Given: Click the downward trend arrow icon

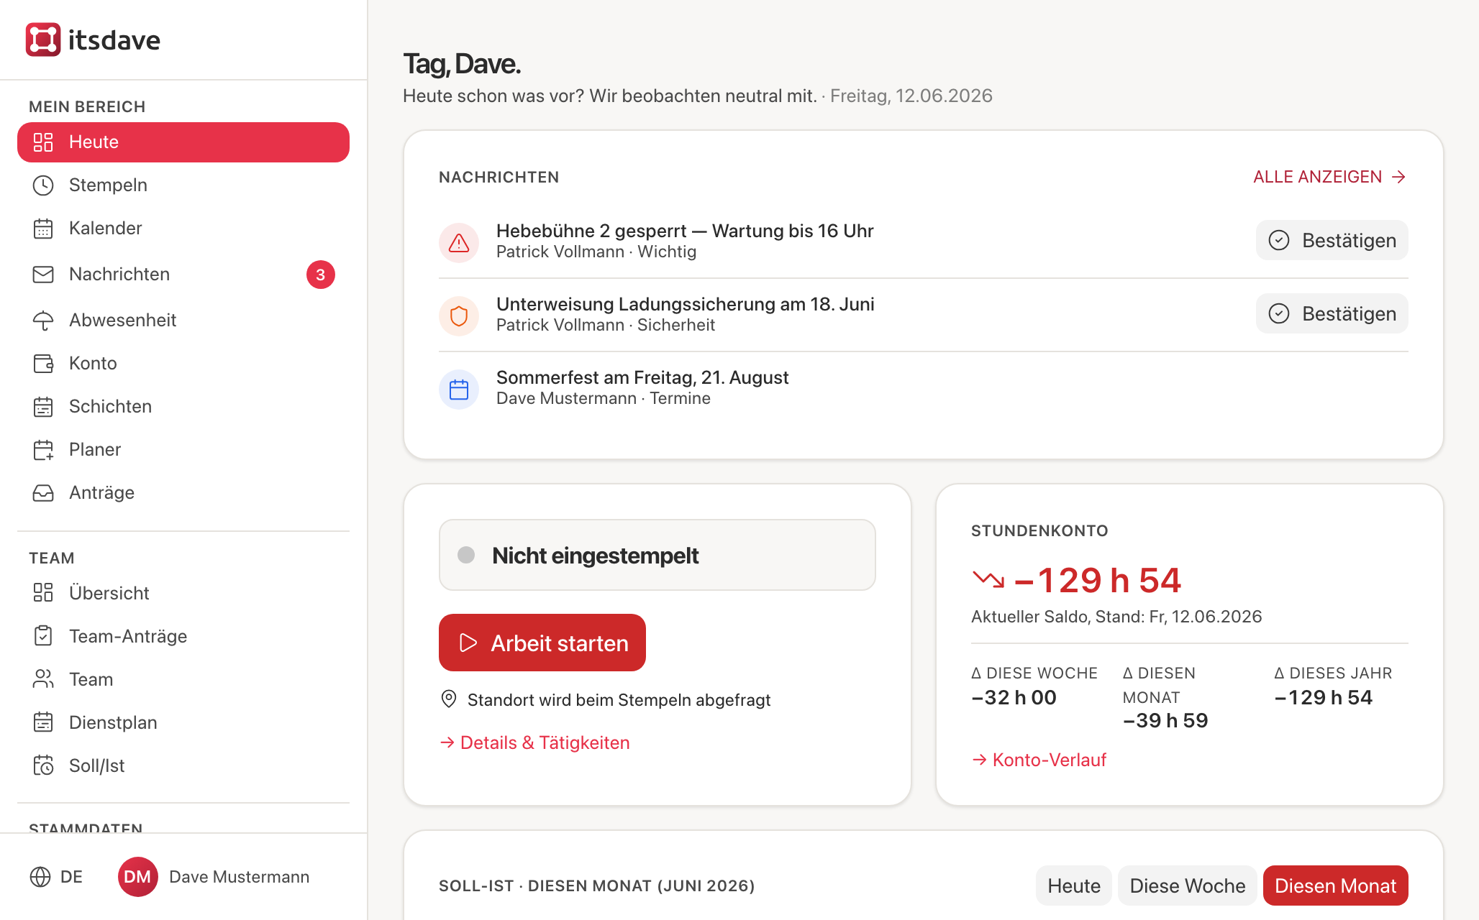Looking at the screenshot, I should coord(988,579).
